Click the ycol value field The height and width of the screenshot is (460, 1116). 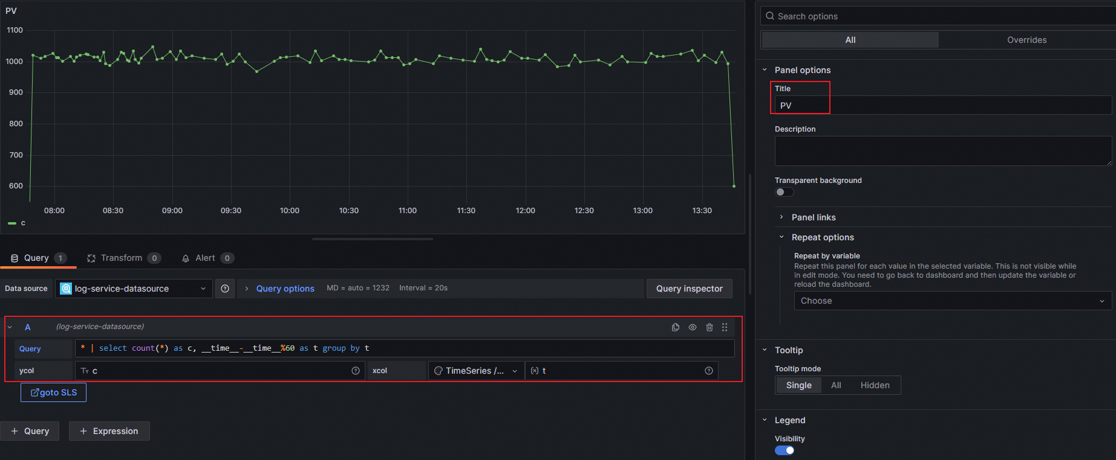(220, 371)
